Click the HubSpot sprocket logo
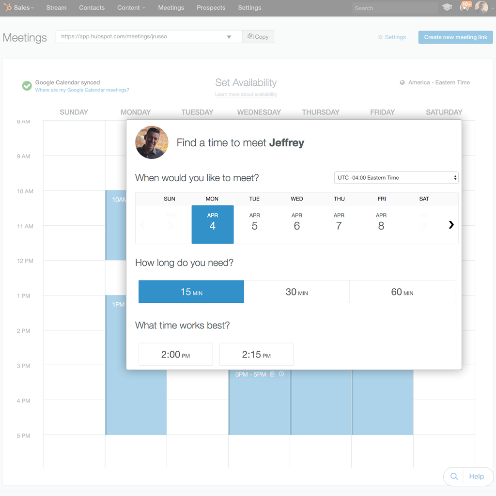The image size is (496, 496). tap(8, 7)
